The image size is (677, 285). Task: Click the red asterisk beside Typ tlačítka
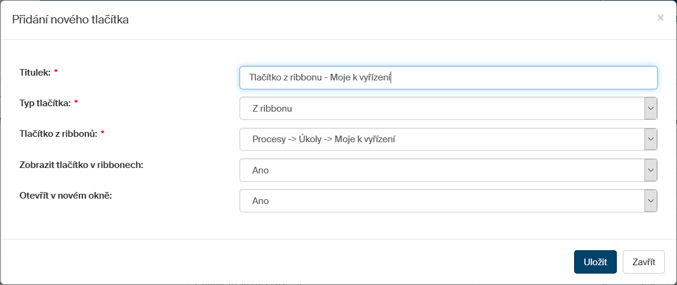coord(76,103)
